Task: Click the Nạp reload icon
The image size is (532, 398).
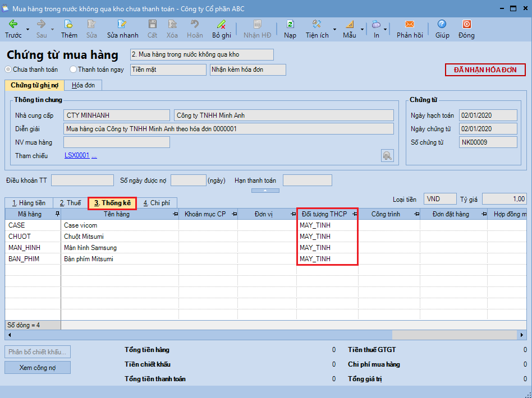Action: (x=290, y=24)
